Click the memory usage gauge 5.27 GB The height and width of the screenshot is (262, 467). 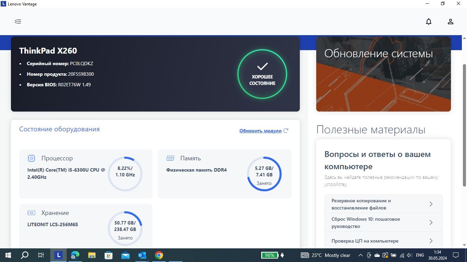point(264,174)
